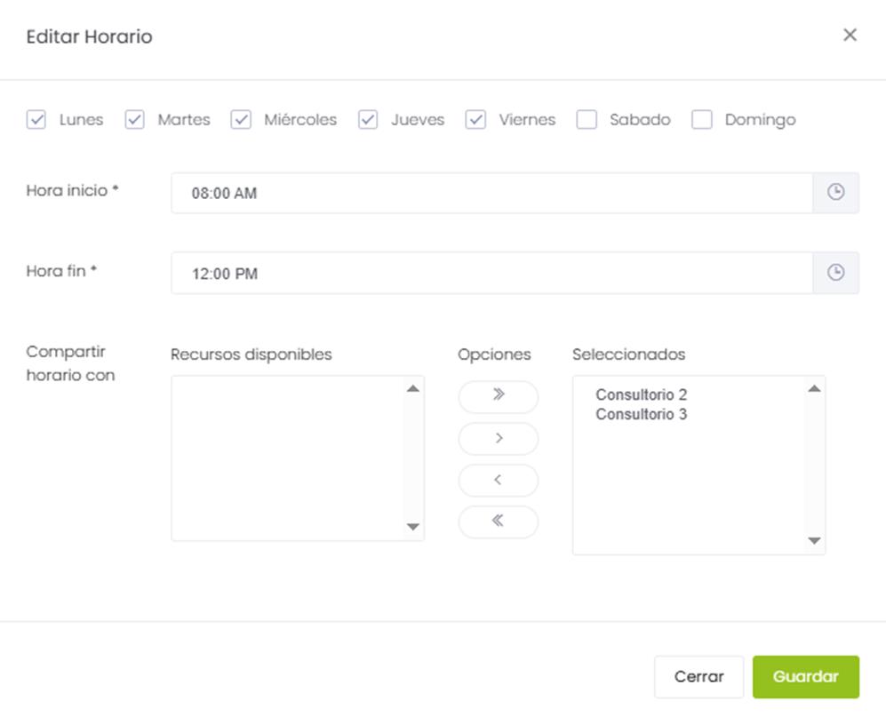This screenshot has height=725, width=886.
Task: Open the clock picker for Hora fin
Action: (x=835, y=274)
